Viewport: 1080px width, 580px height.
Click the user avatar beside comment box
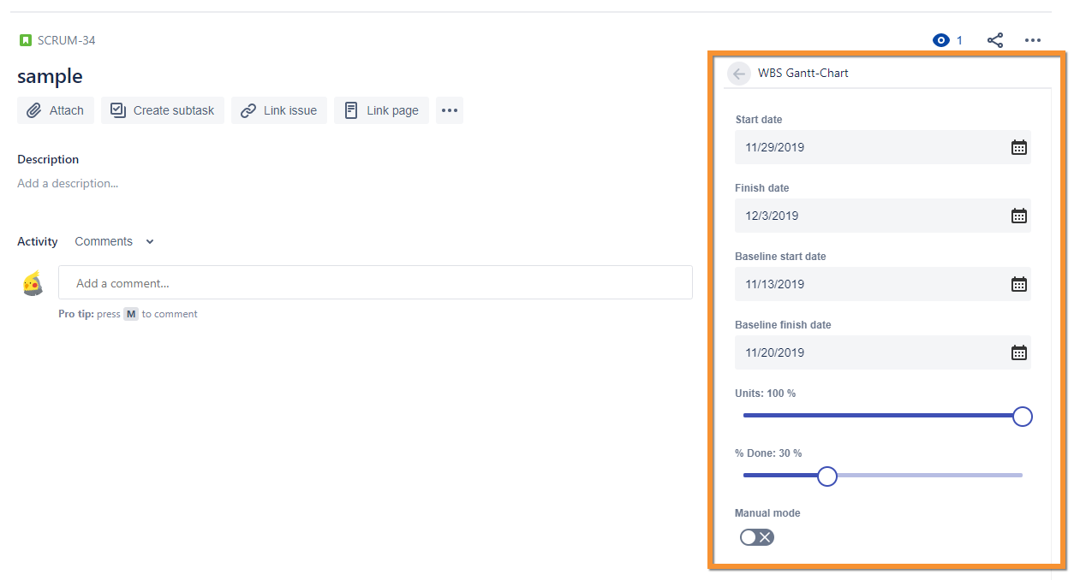(x=33, y=283)
